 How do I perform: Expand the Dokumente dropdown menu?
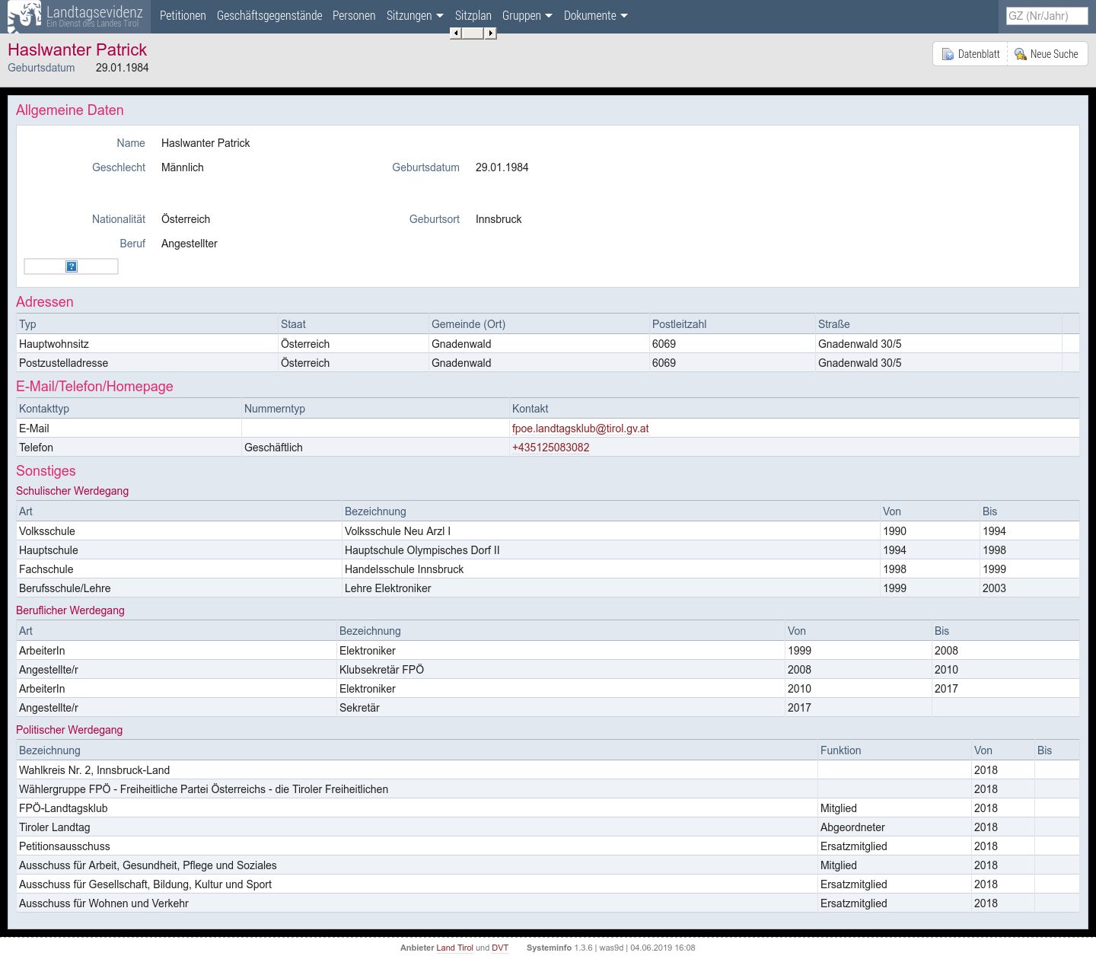tap(596, 16)
